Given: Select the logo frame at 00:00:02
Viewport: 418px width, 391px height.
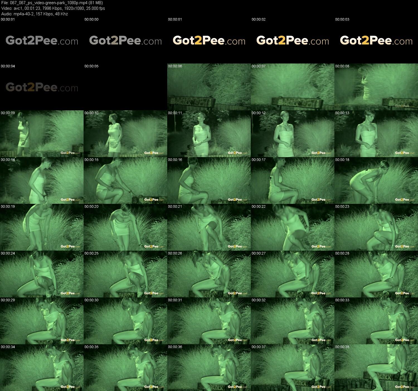Looking at the screenshot, I should click(293, 40).
